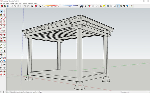Open the Tools menu
Image resolution: width=150 pixels, height=93 pixels.
20,3
